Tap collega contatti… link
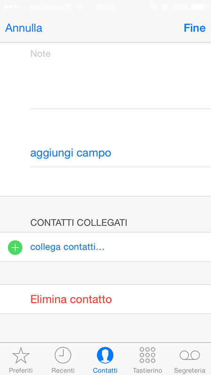Screen dimensions: 211x375 pyautogui.click(x=68, y=247)
